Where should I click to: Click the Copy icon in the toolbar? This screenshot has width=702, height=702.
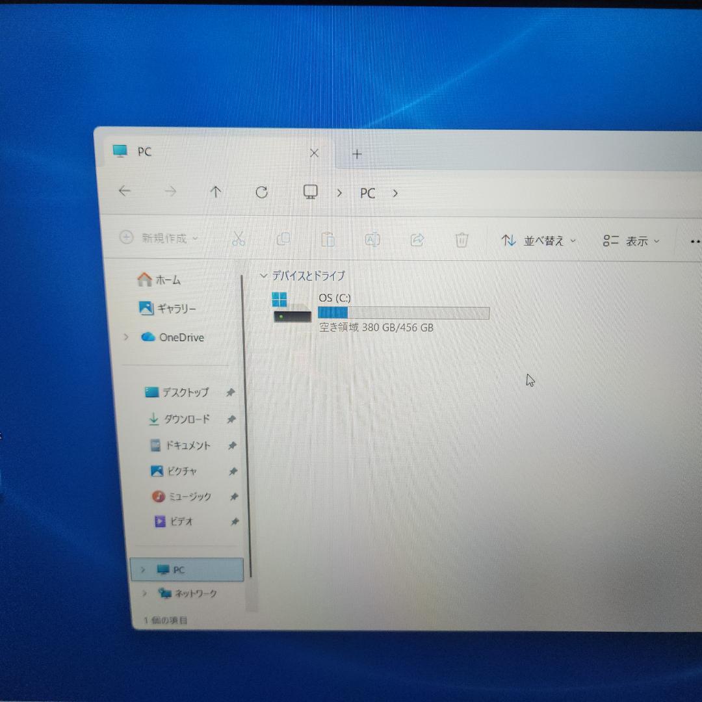click(283, 239)
